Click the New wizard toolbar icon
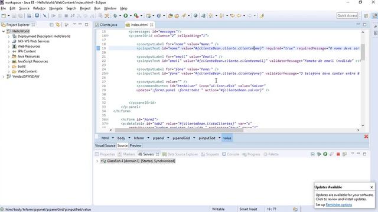The height and width of the screenshot is (212, 378). pos(4,16)
